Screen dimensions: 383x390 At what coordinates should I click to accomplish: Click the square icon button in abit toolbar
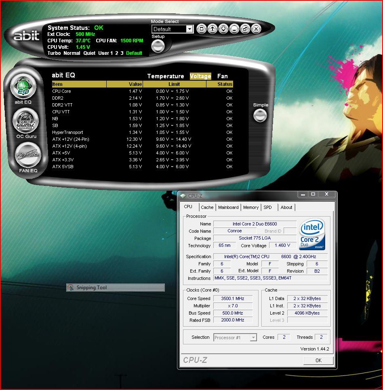(x=201, y=29)
